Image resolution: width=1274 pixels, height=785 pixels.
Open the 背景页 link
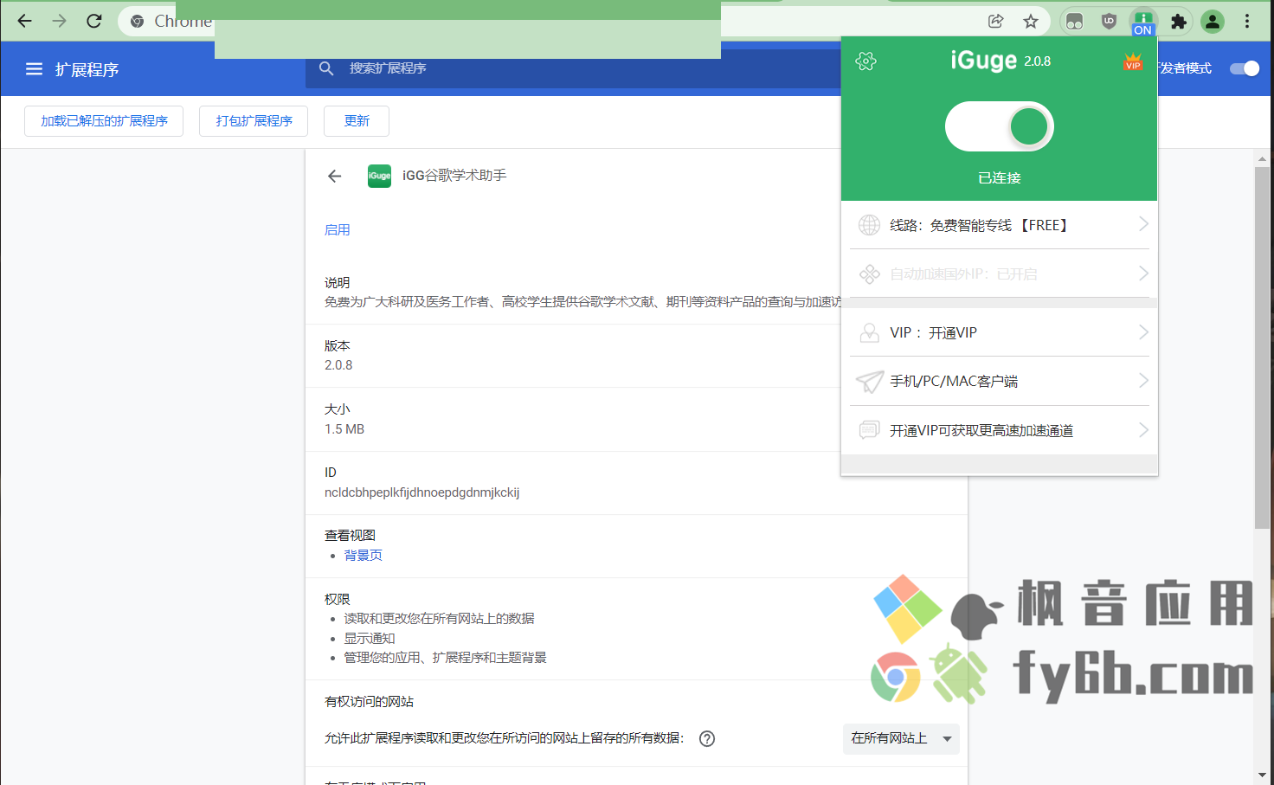pyautogui.click(x=363, y=556)
